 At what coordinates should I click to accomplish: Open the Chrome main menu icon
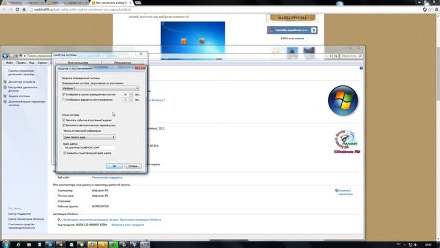tap(437, 10)
